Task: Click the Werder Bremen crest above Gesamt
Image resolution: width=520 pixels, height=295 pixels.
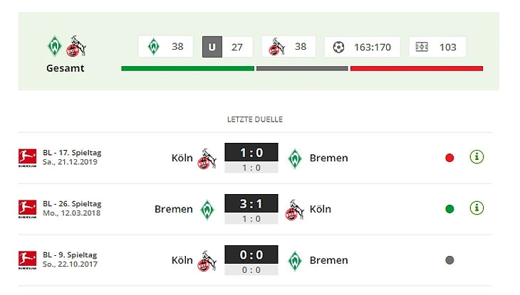Action: click(x=55, y=46)
